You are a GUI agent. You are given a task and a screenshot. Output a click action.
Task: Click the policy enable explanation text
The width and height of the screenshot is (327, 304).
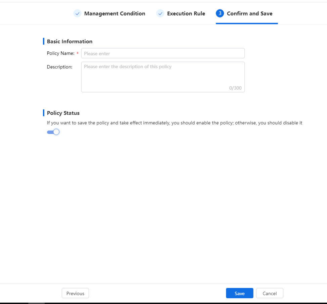[175, 123]
